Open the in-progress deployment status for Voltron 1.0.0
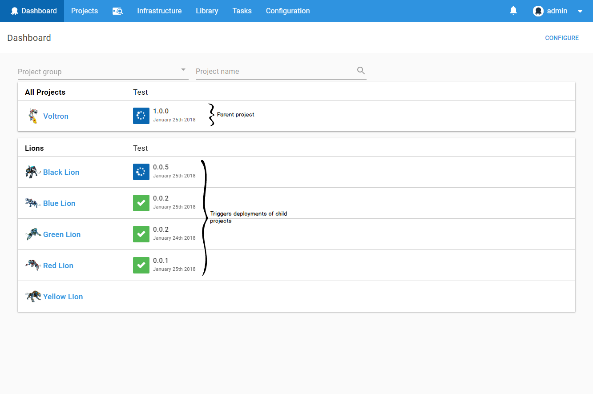 click(x=141, y=116)
